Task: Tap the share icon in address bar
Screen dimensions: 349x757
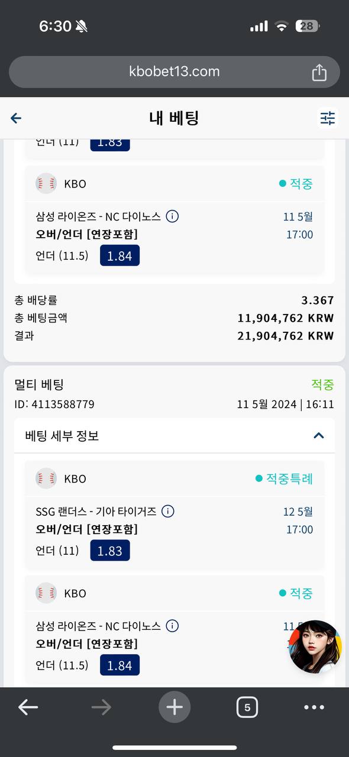Action: click(x=319, y=72)
